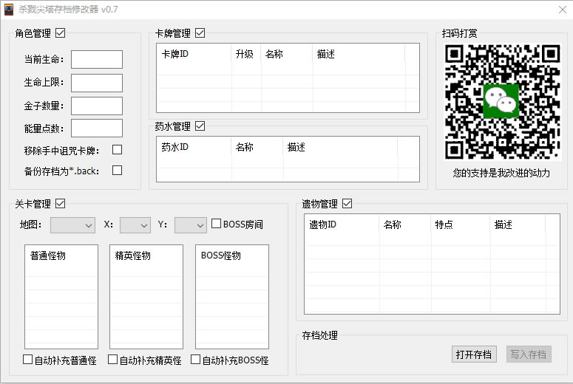Screen dimensions: 573x384
Task: Open the X coordinate dropdown
Action: click(x=135, y=224)
